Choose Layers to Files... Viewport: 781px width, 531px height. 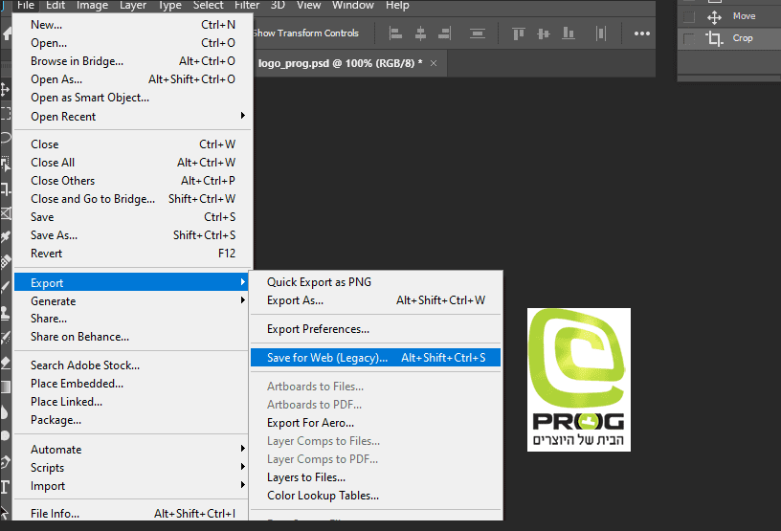tap(376, 477)
